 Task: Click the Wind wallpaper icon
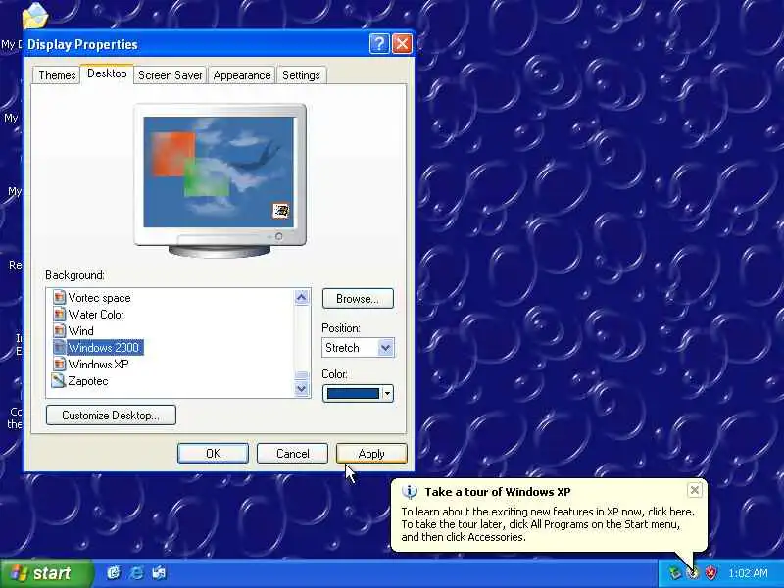click(59, 331)
